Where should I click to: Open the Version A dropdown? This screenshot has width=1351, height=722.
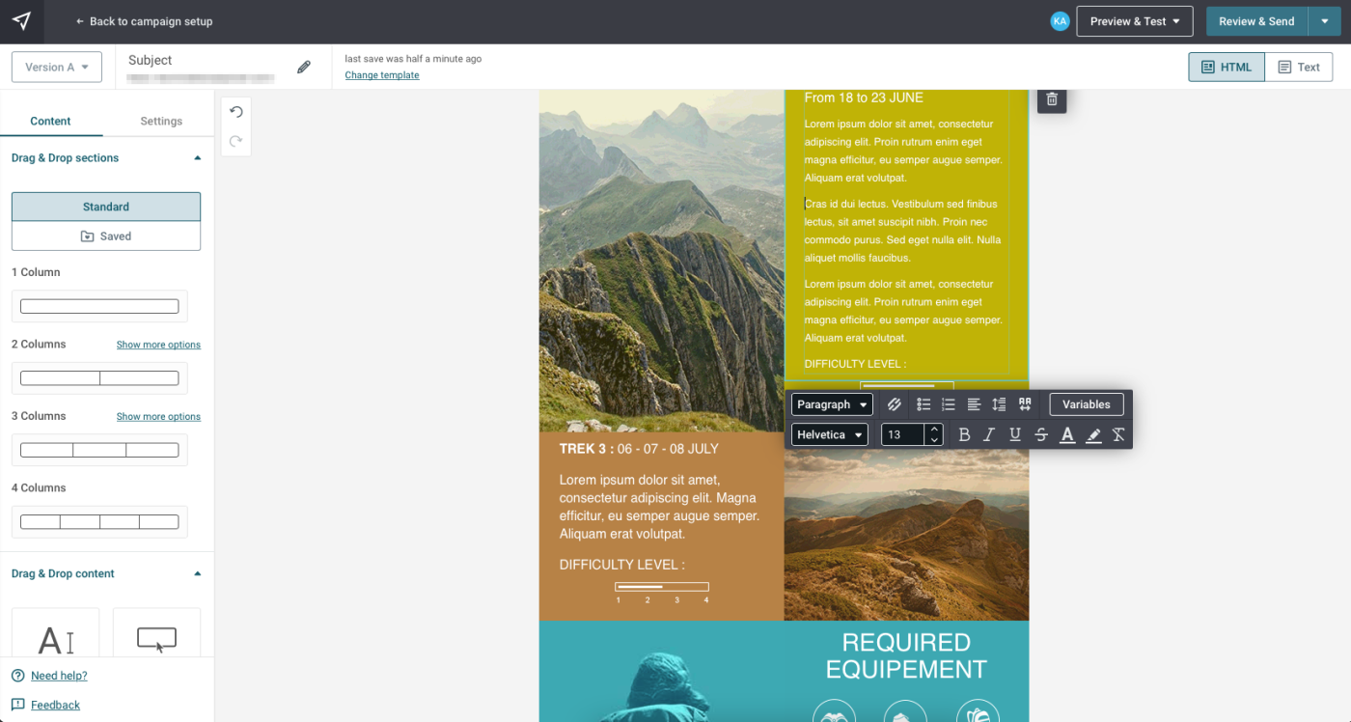pyautogui.click(x=57, y=68)
